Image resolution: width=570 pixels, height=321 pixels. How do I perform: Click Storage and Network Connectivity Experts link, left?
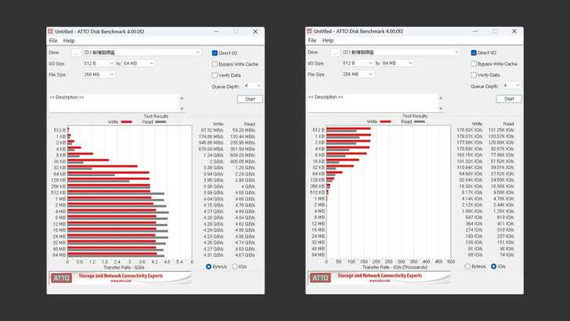(x=121, y=276)
